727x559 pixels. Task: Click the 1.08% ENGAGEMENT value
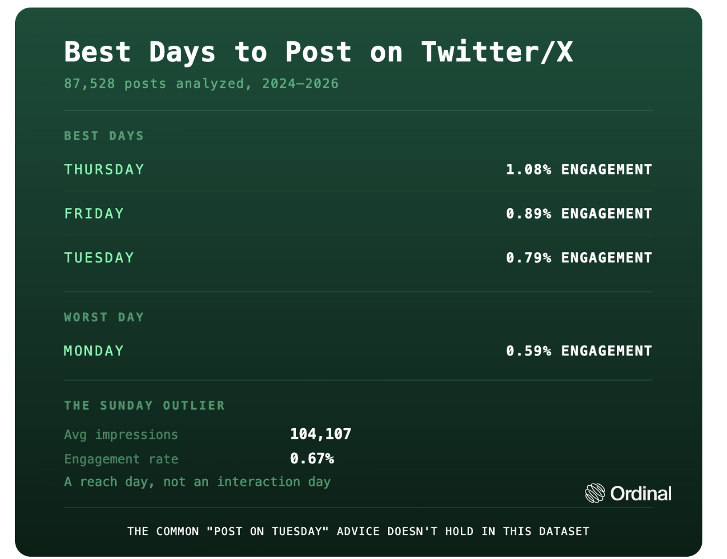pyautogui.click(x=579, y=169)
